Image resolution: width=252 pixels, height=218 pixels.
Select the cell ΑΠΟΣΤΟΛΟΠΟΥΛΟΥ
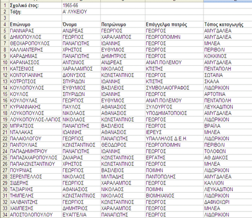[x=35, y=214]
